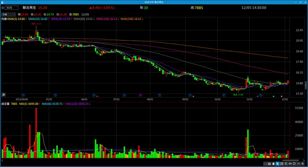Viewport: 308px width, 167px height.
Task: Click the horizontal scrollbar thumb at bottom right
Action: (x=291, y=160)
